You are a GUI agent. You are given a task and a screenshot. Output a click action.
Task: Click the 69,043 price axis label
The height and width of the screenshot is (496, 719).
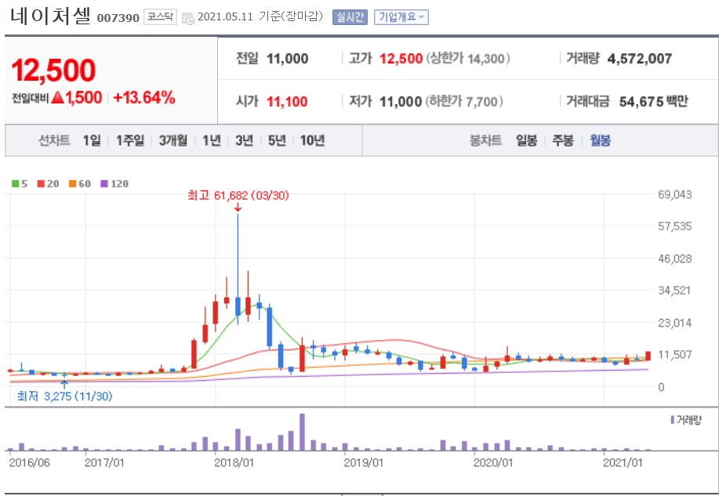click(674, 194)
